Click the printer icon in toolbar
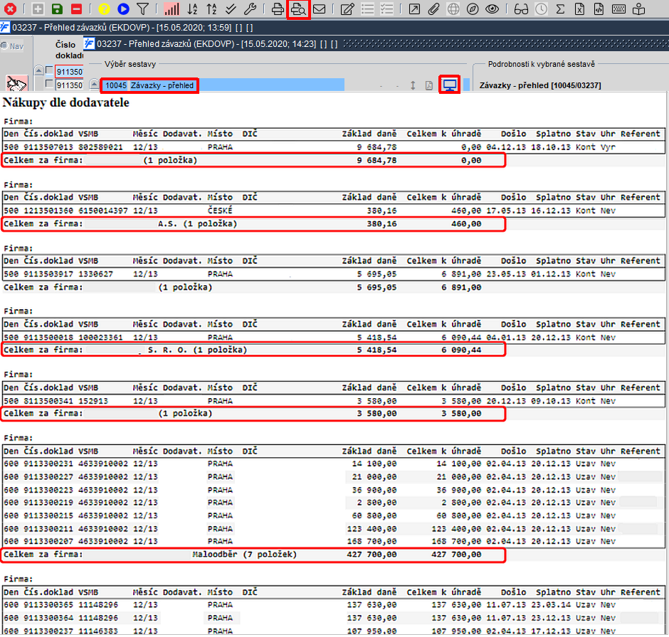The height and width of the screenshot is (637, 669). pos(278,9)
